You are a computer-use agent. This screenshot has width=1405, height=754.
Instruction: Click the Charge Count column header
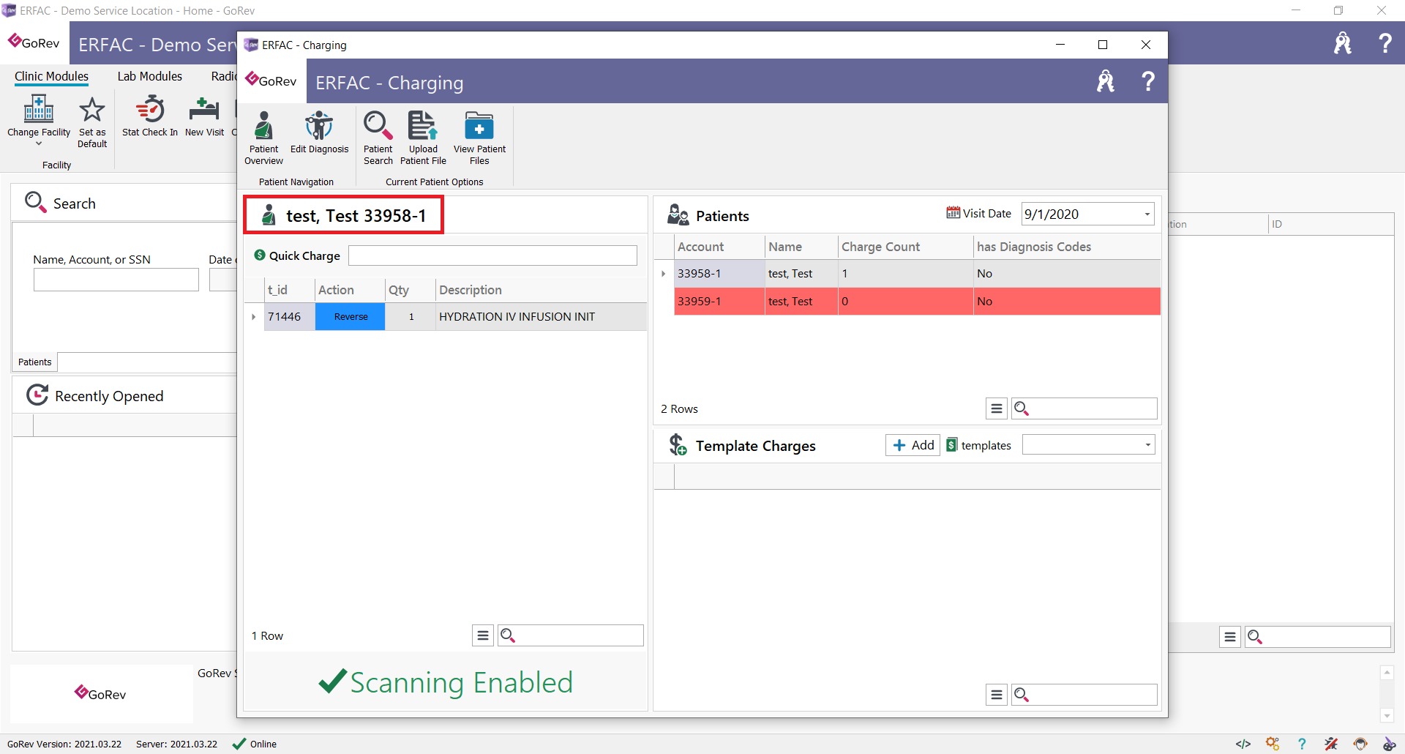[905, 247]
